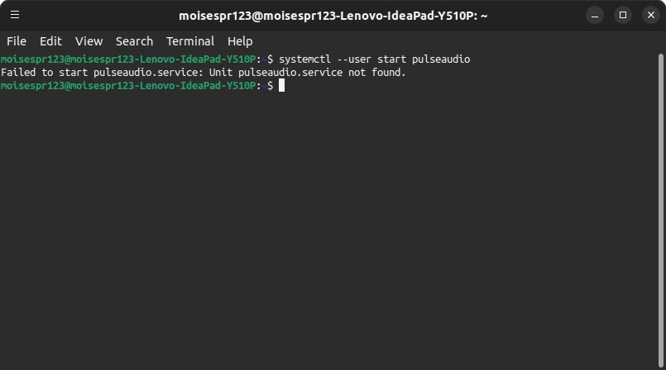
Task: Open the Edit menu
Action: (x=50, y=41)
